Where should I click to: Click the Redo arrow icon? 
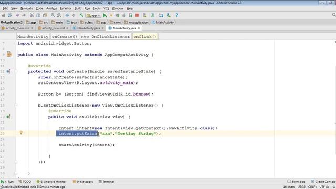click(x=24, y=15)
